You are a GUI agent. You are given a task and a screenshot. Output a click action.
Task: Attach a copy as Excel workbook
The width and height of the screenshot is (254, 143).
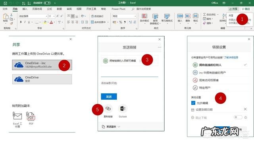(x=17, y=120)
